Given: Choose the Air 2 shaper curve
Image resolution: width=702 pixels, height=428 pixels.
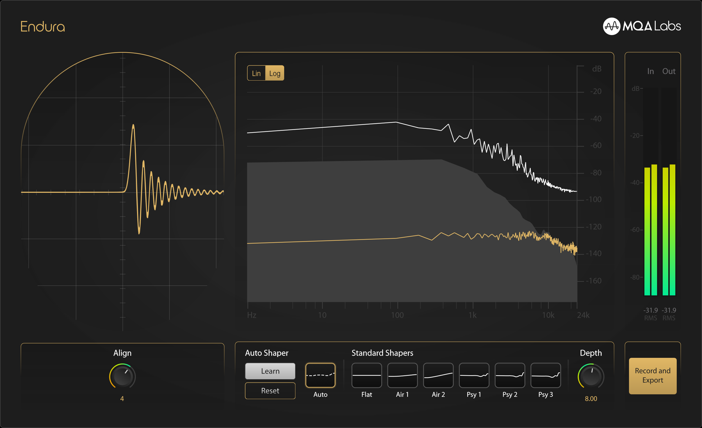Looking at the screenshot, I should (x=438, y=375).
